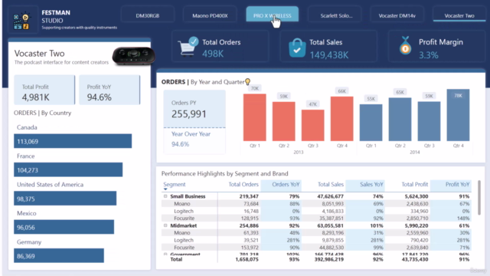Open the DM30RGB product tab

148,15
